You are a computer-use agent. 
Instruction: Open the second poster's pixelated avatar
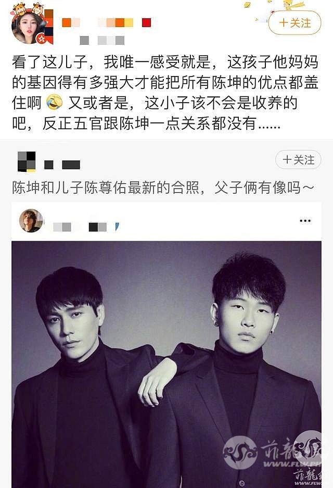(27, 162)
